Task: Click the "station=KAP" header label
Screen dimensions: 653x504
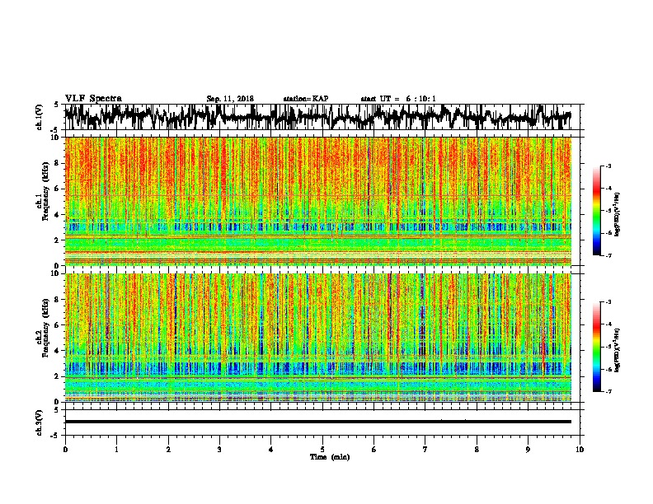Action: (x=306, y=99)
